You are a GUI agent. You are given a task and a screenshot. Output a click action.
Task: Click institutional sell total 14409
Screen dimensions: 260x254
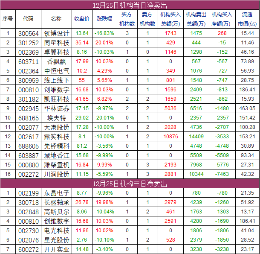coord(196,137)
